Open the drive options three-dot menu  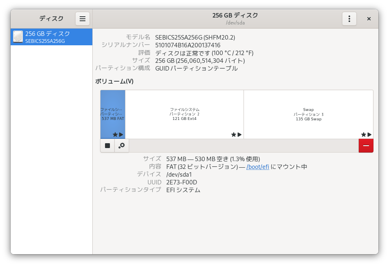point(349,19)
